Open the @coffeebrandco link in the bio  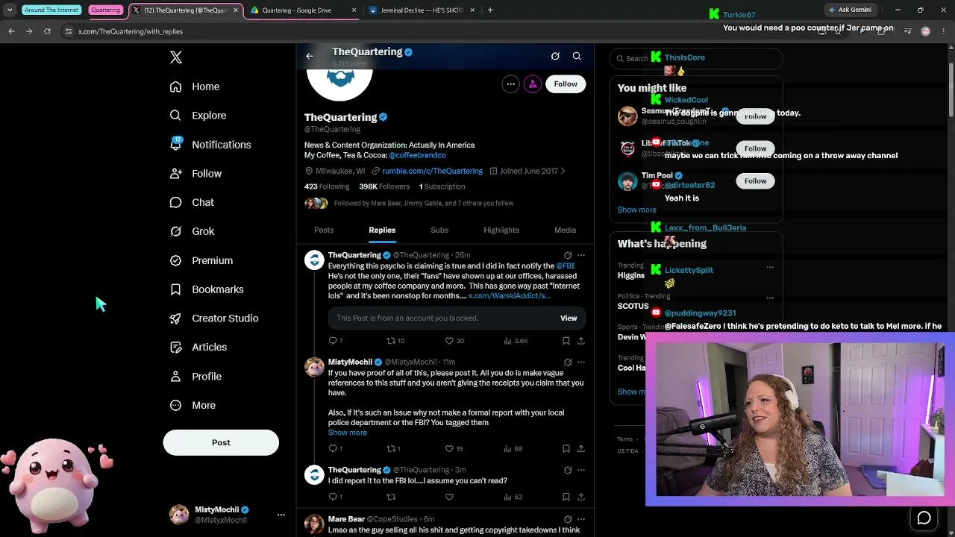pos(417,155)
